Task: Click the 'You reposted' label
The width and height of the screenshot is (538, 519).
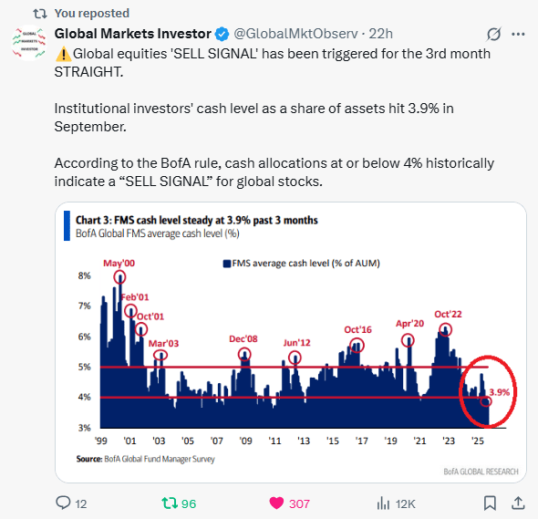Action: coord(92,13)
